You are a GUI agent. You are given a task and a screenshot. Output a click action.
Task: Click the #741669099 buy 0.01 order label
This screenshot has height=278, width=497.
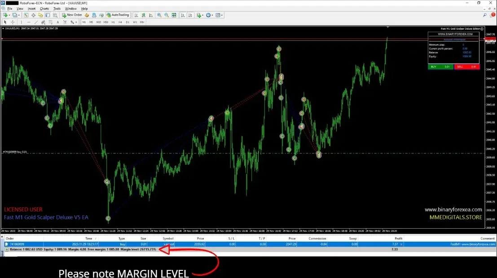pos(15,152)
